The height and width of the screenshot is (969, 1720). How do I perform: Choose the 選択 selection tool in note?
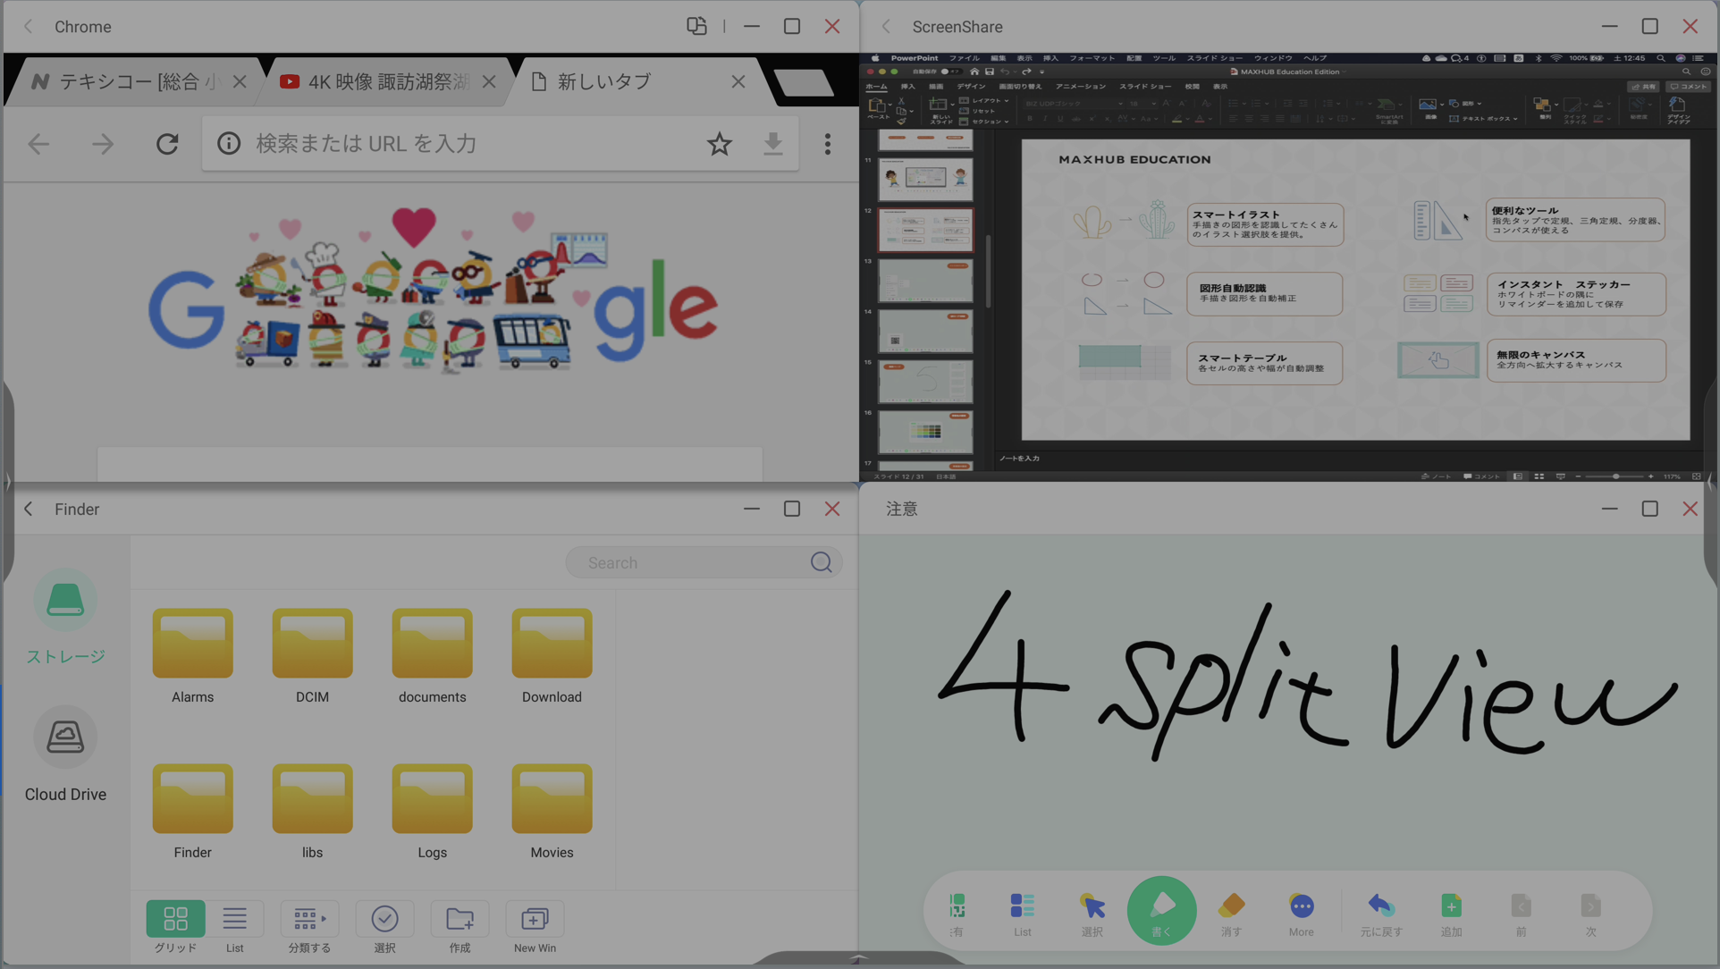click(1092, 914)
